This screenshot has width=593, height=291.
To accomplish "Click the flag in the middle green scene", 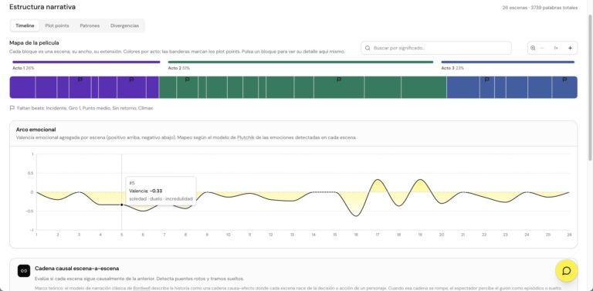I will (x=339, y=80).
